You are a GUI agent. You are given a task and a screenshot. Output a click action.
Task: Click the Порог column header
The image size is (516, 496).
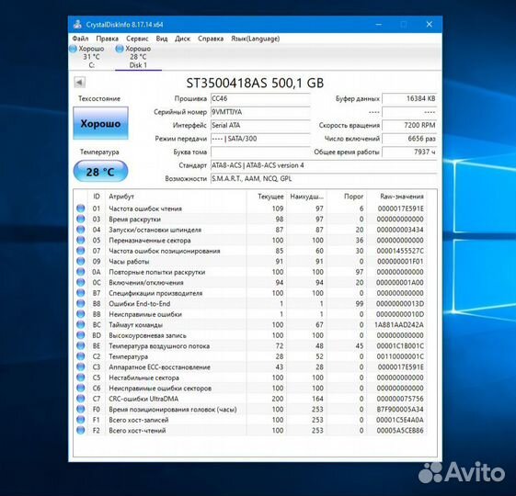click(353, 197)
